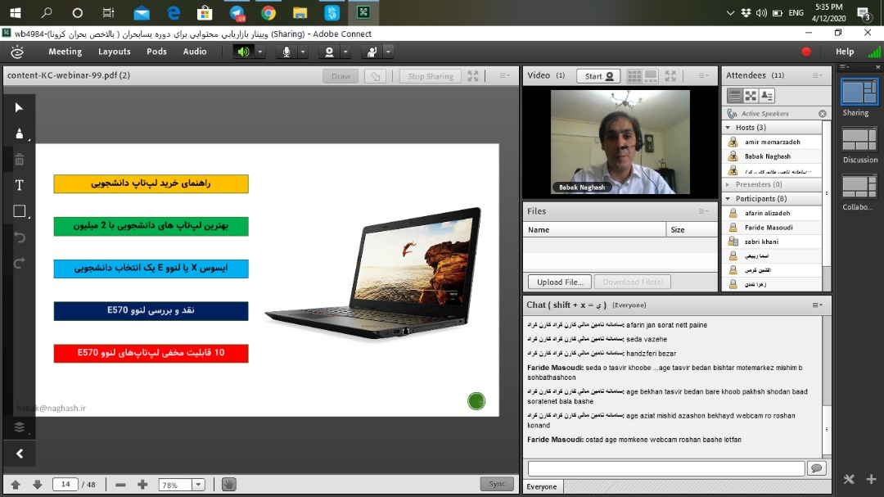Open Chrome from the Windows taskbar
This screenshot has height=497, width=884.
(268, 12)
